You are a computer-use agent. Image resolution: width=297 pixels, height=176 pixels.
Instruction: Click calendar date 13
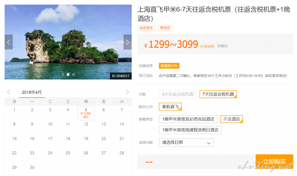(x=104, y=124)
